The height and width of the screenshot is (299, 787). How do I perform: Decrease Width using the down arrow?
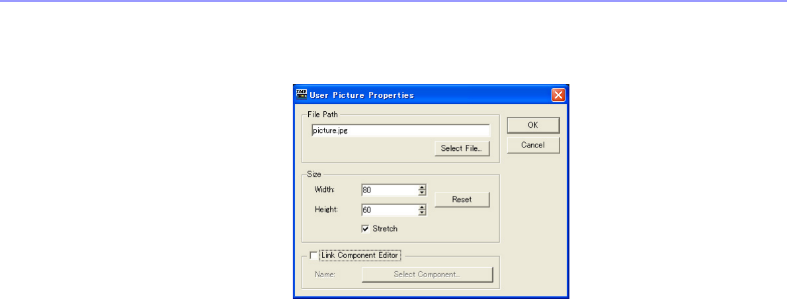tap(422, 193)
